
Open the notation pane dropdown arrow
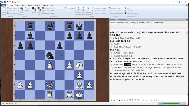(x=185, y=19)
